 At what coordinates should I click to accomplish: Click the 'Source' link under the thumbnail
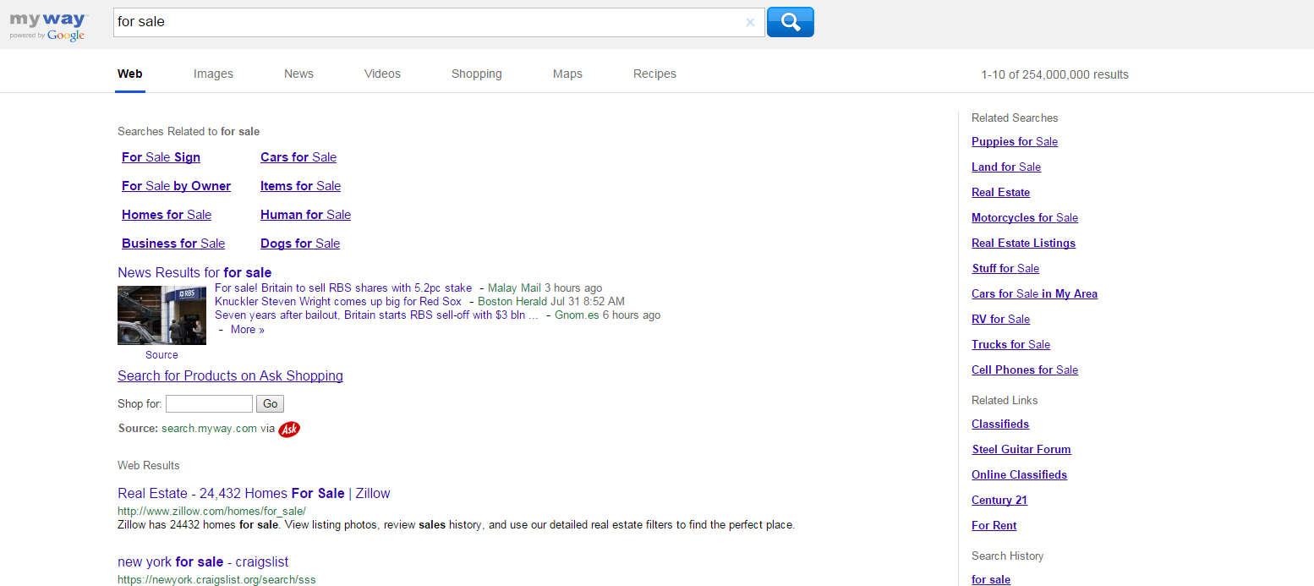162,355
